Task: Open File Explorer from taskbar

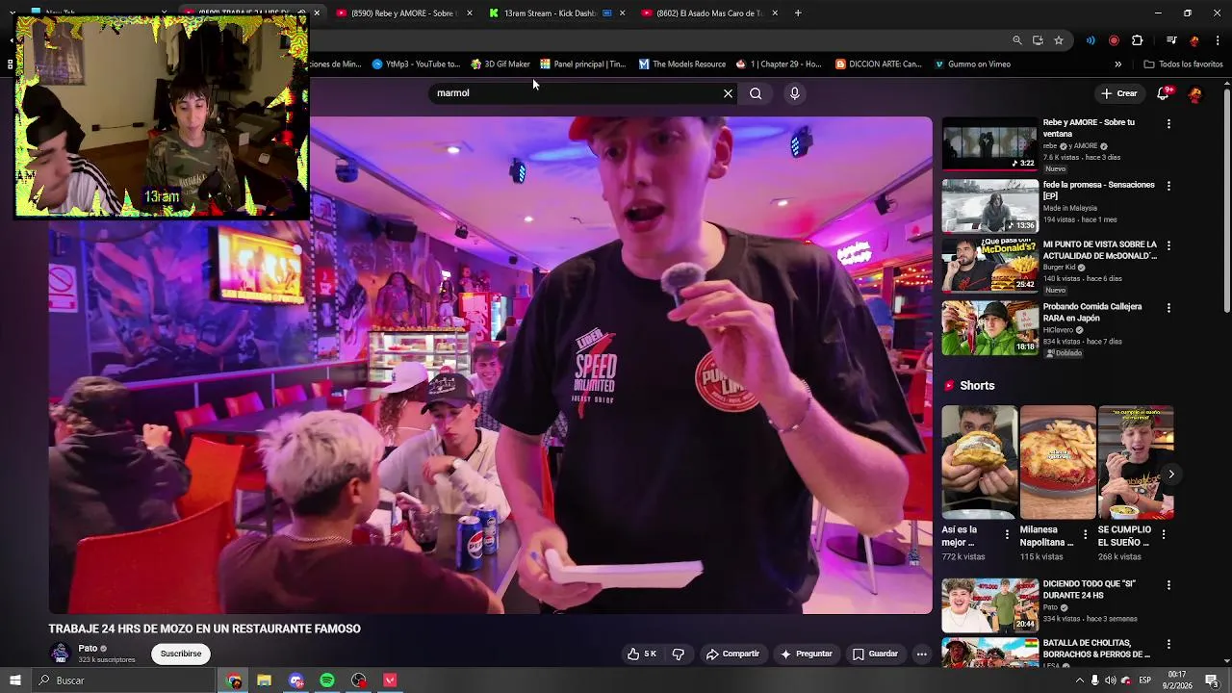Action: (264, 680)
